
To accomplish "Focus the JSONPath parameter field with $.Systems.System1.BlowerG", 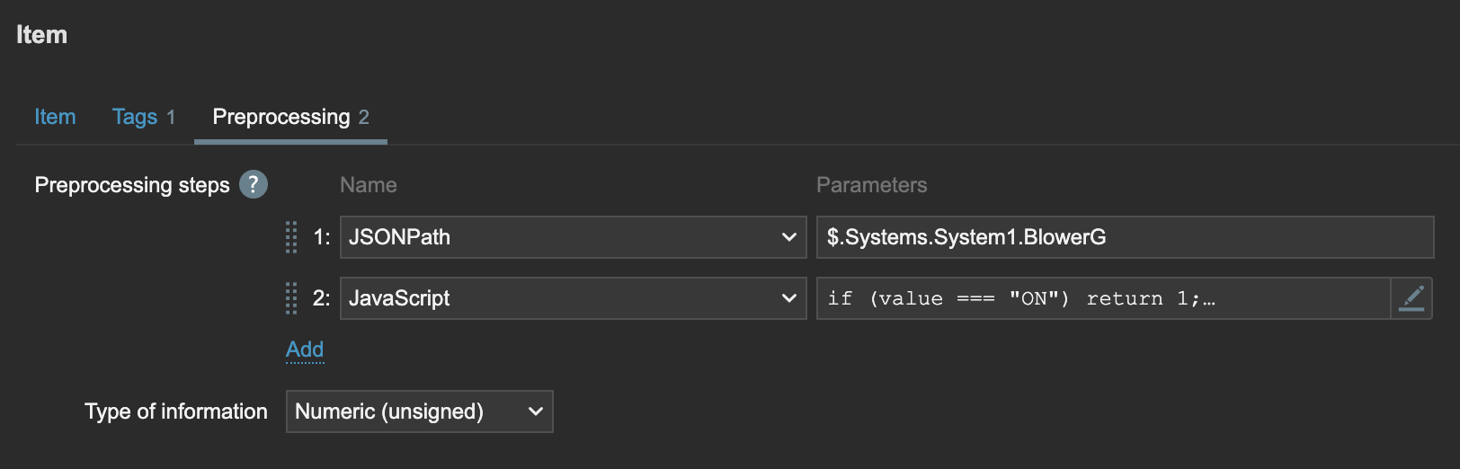I will click(x=1124, y=237).
